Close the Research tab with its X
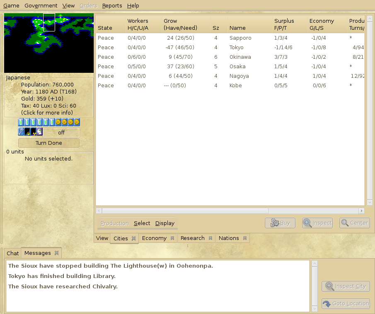 pos(210,238)
